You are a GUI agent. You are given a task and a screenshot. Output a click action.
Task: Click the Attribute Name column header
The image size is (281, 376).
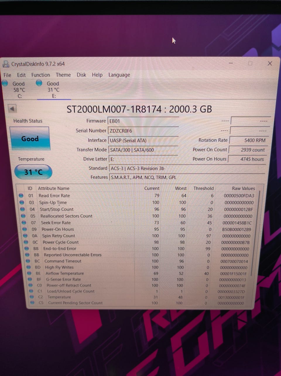(x=54, y=188)
